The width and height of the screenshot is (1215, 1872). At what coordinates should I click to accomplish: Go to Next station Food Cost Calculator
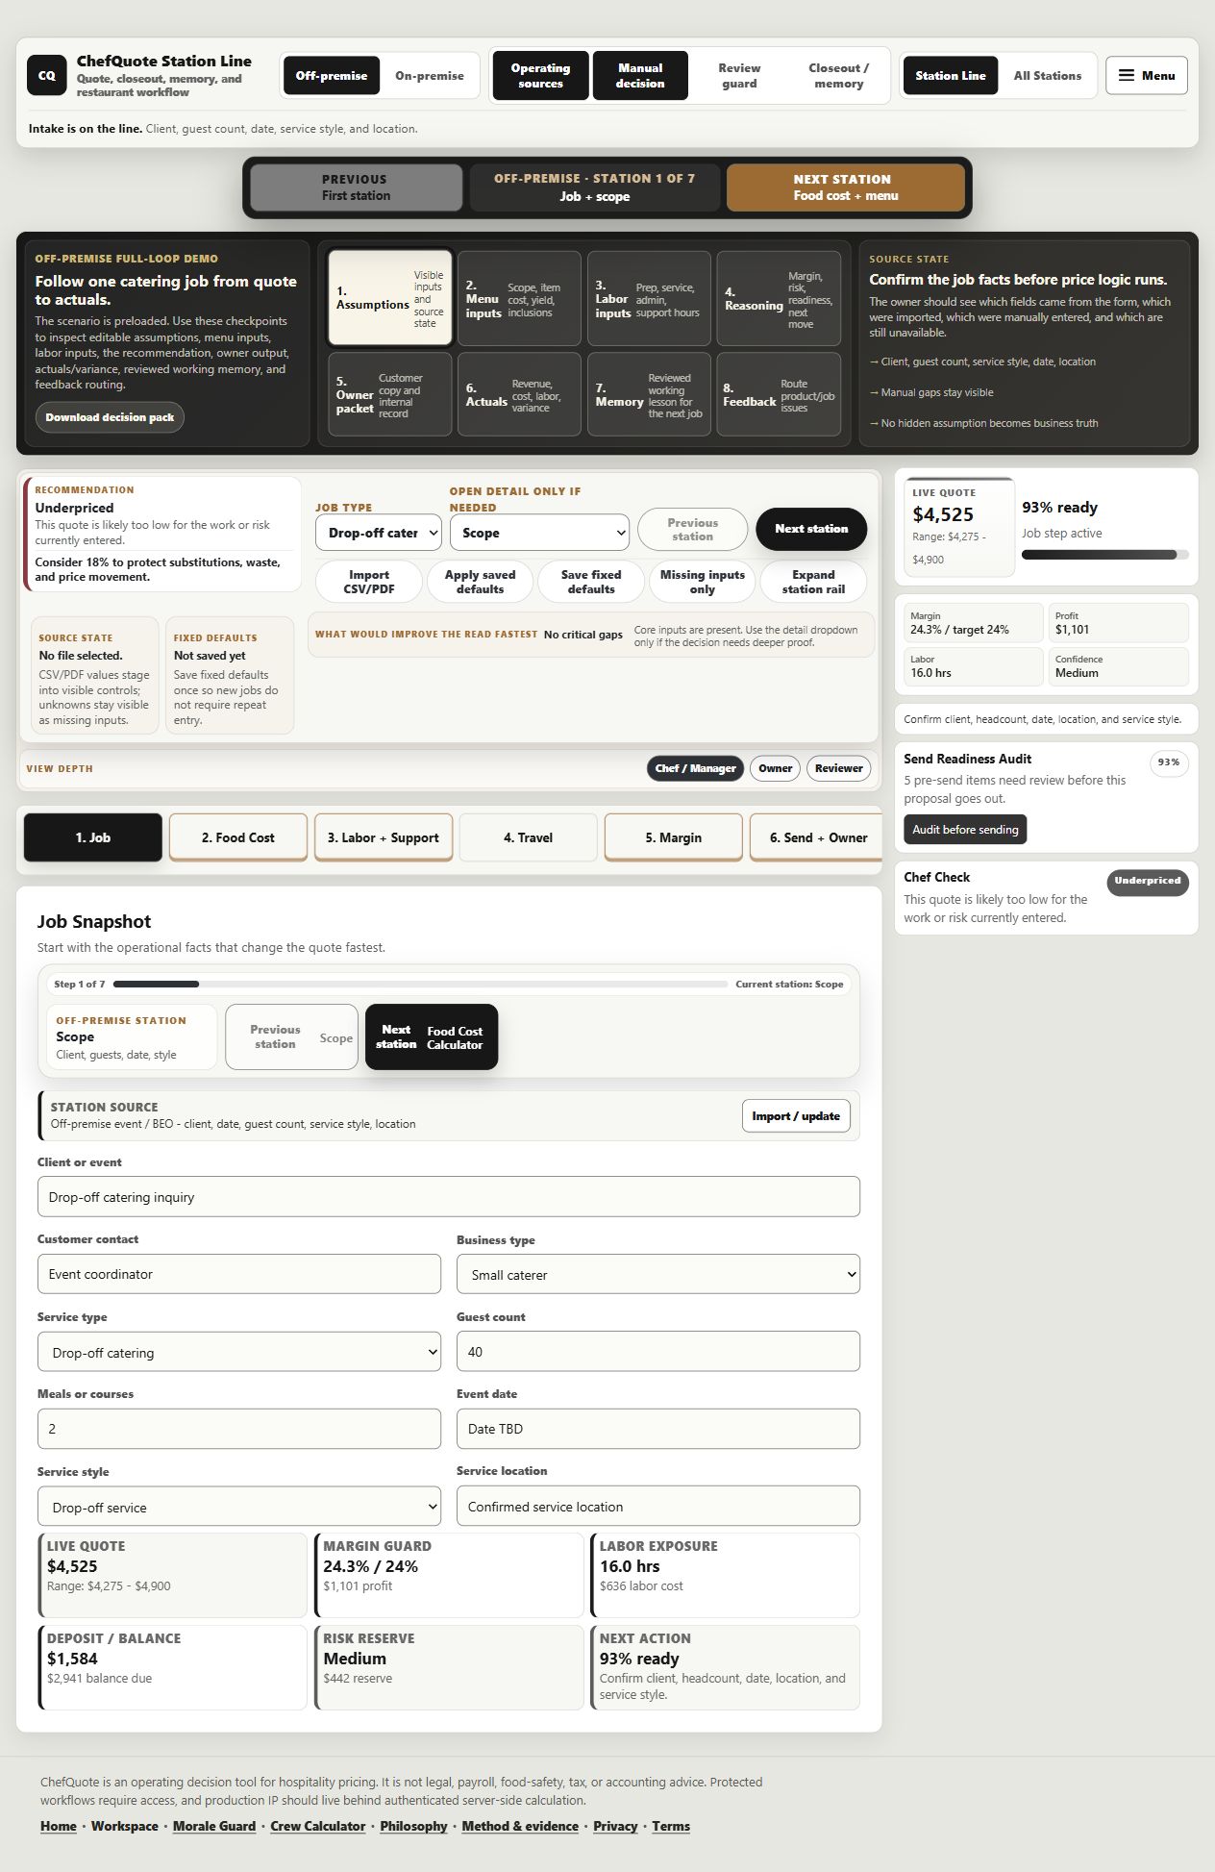click(432, 1036)
